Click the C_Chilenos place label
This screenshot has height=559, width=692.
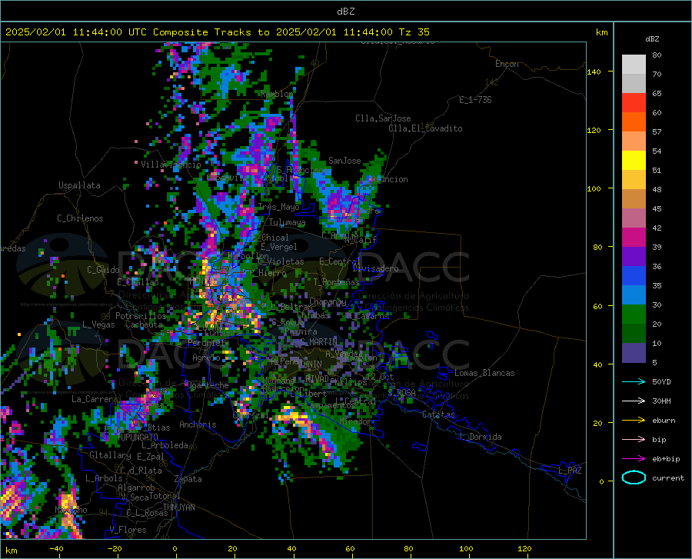(x=80, y=218)
